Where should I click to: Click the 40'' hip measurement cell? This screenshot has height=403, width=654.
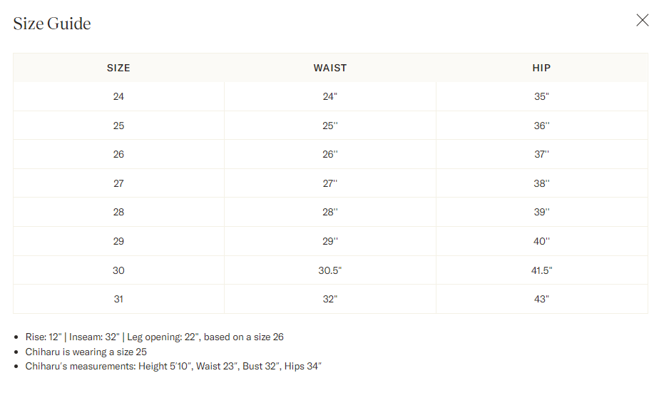(x=541, y=241)
